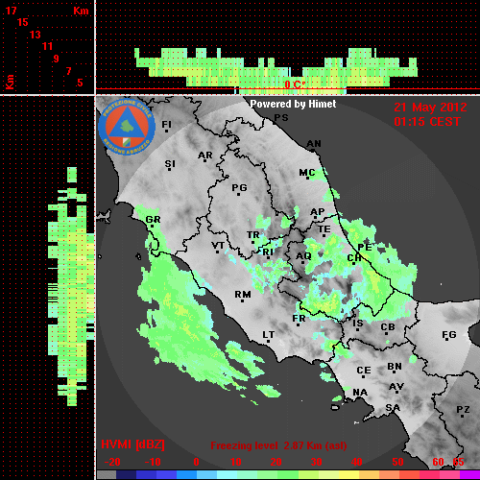The image size is (480, 480).
Task: Click the left vertical cross-section echo profile
Action: (71, 286)
